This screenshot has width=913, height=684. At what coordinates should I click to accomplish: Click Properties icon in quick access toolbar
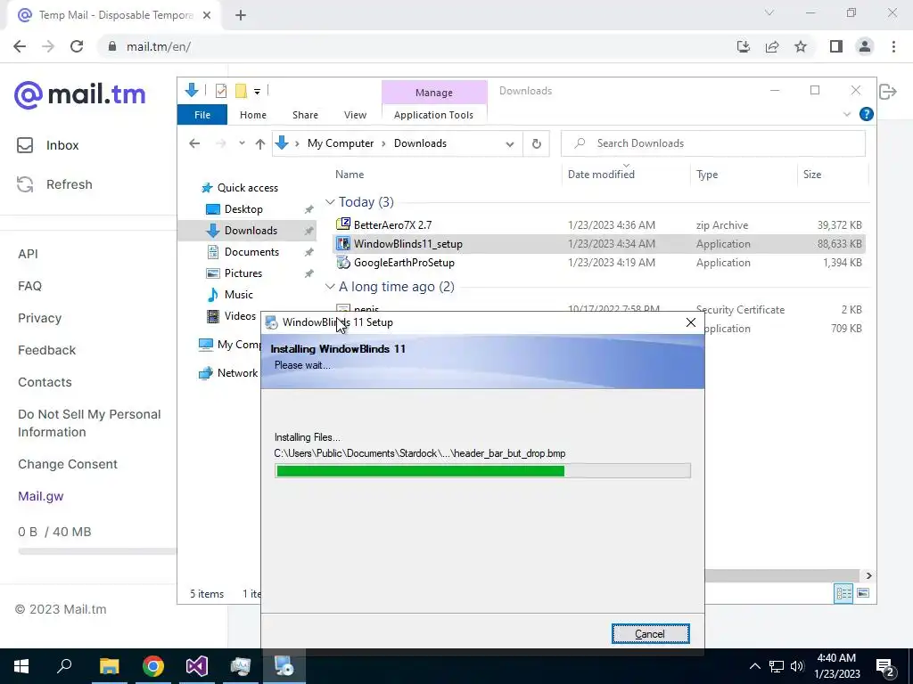221,91
